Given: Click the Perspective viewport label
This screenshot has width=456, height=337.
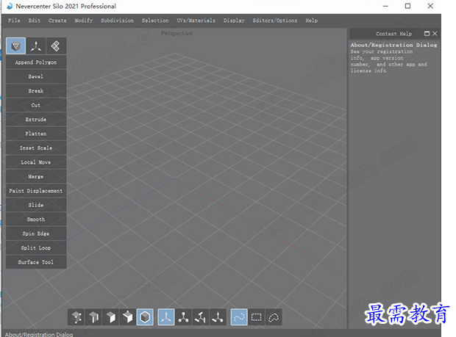Looking at the screenshot, I should 177,34.
